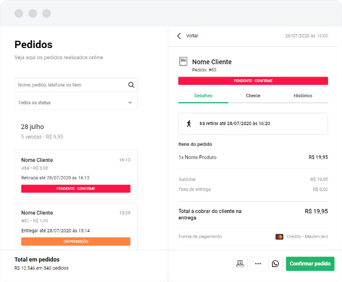Click the Mastercard payment icon
This screenshot has width=342, height=282.
click(279, 237)
